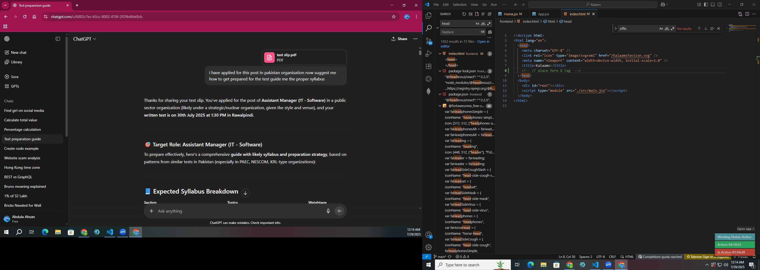Collapse all search results
Image resolution: width=760 pixels, height=270 pixels.
coord(490,14)
